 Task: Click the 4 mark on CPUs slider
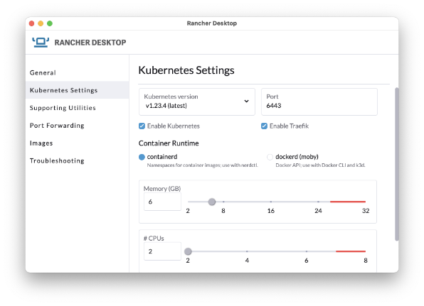247,251
